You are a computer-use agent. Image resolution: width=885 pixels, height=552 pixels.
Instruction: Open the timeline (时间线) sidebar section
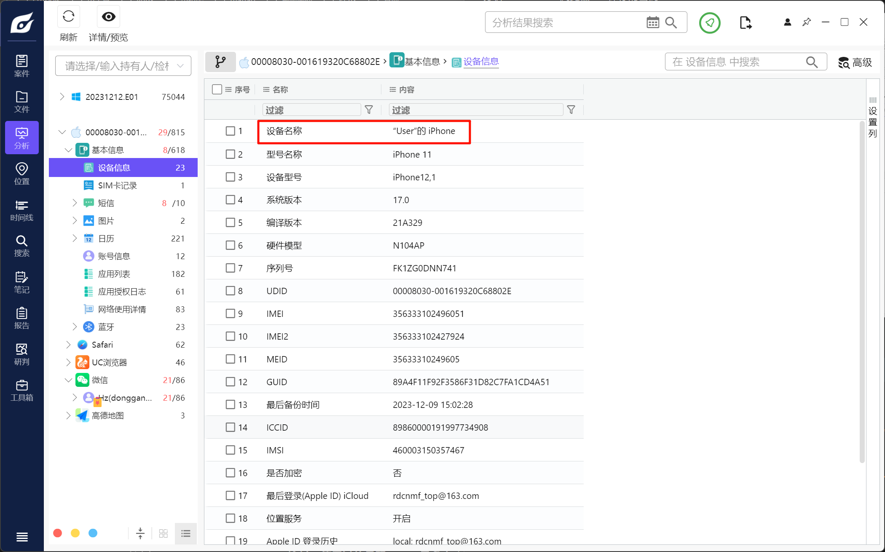[x=22, y=210]
